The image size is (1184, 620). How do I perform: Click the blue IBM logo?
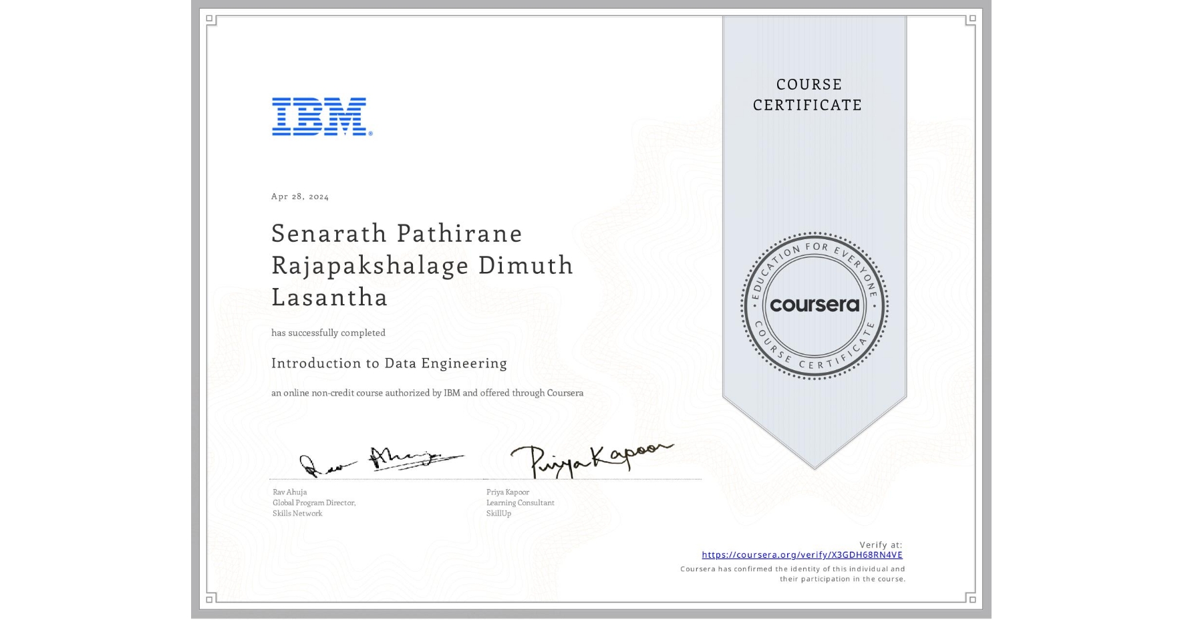[x=319, y=118]
